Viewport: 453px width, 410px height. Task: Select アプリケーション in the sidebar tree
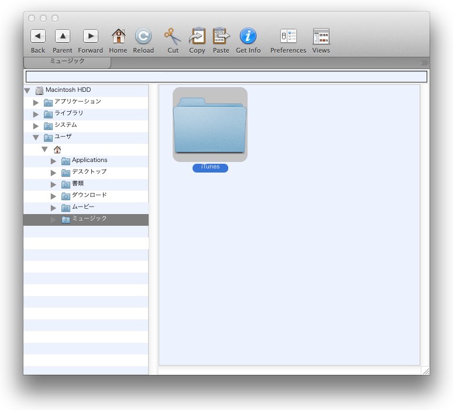coord(86,102)
